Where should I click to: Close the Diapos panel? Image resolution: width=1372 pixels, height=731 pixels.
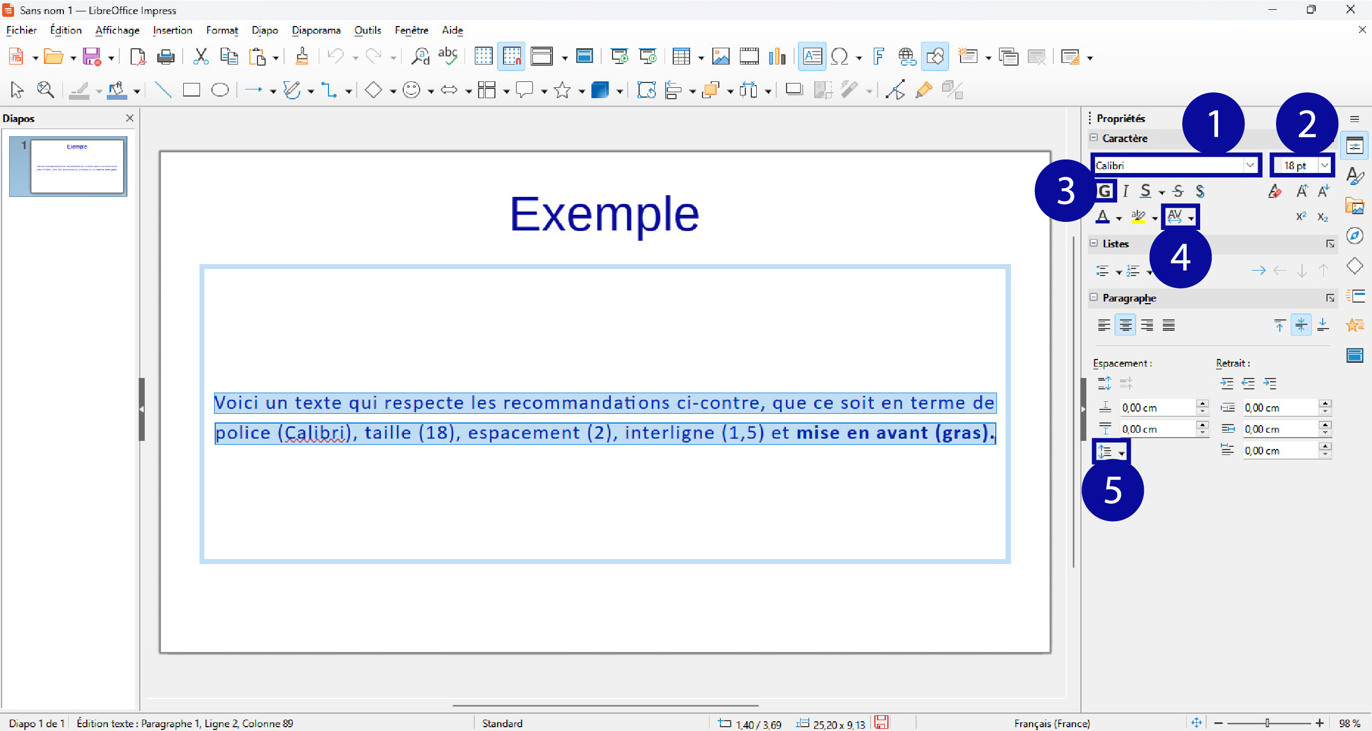pos(130,118)
